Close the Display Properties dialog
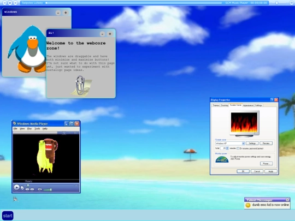The width and height of the screenshot is (295, 221). [276, 100]
